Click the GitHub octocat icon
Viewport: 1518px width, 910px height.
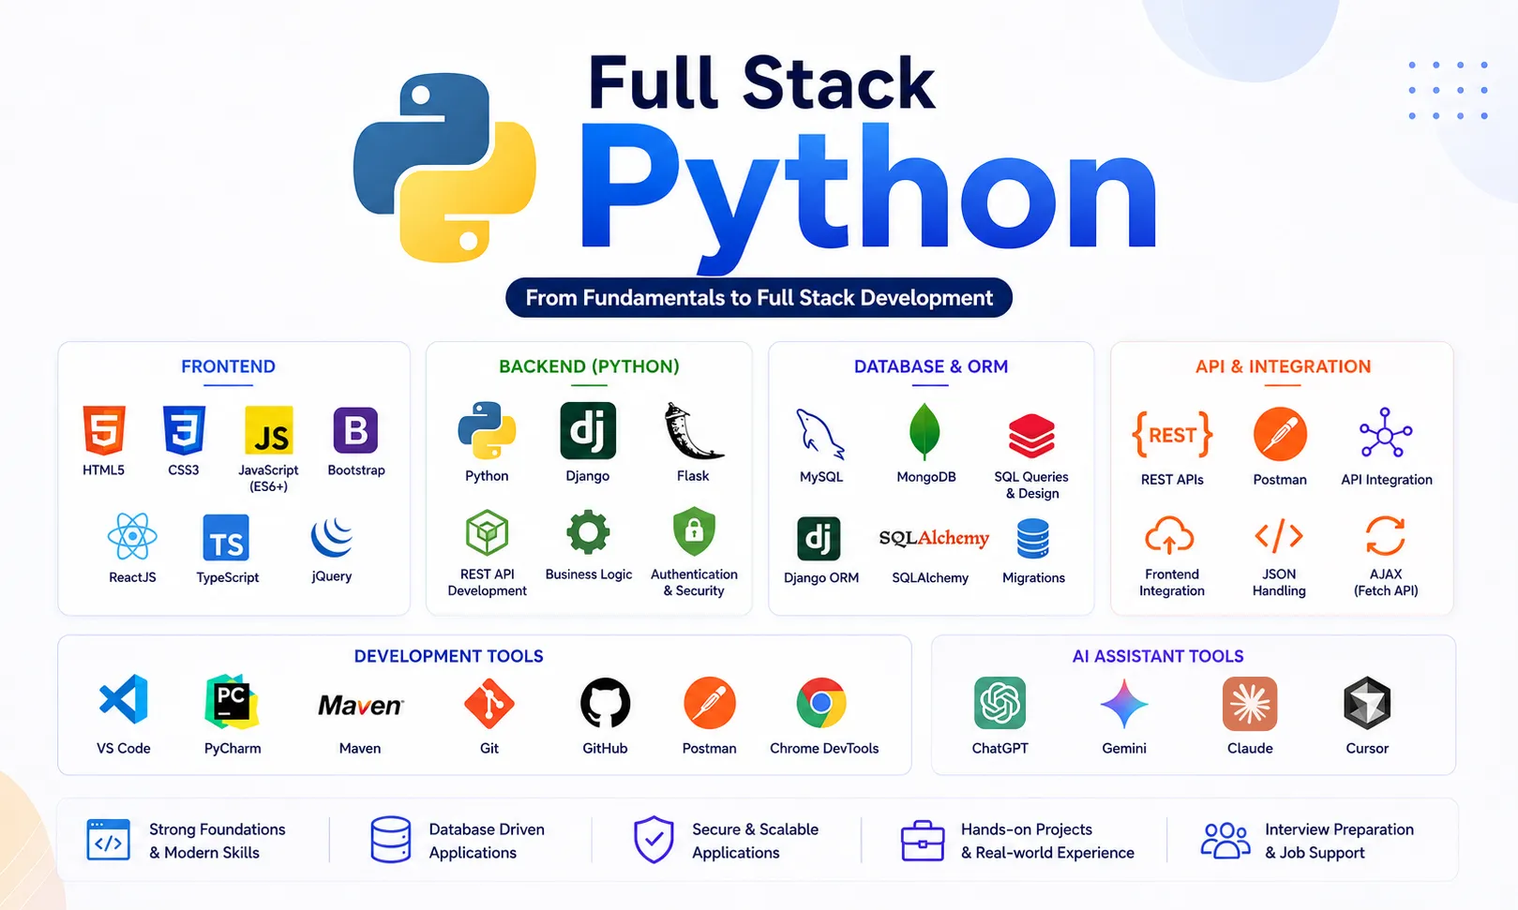coord(605,703)
